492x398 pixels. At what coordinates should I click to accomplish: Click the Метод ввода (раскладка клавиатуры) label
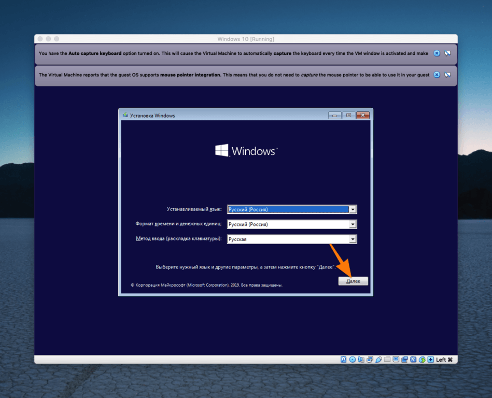(x=178, y=239)
